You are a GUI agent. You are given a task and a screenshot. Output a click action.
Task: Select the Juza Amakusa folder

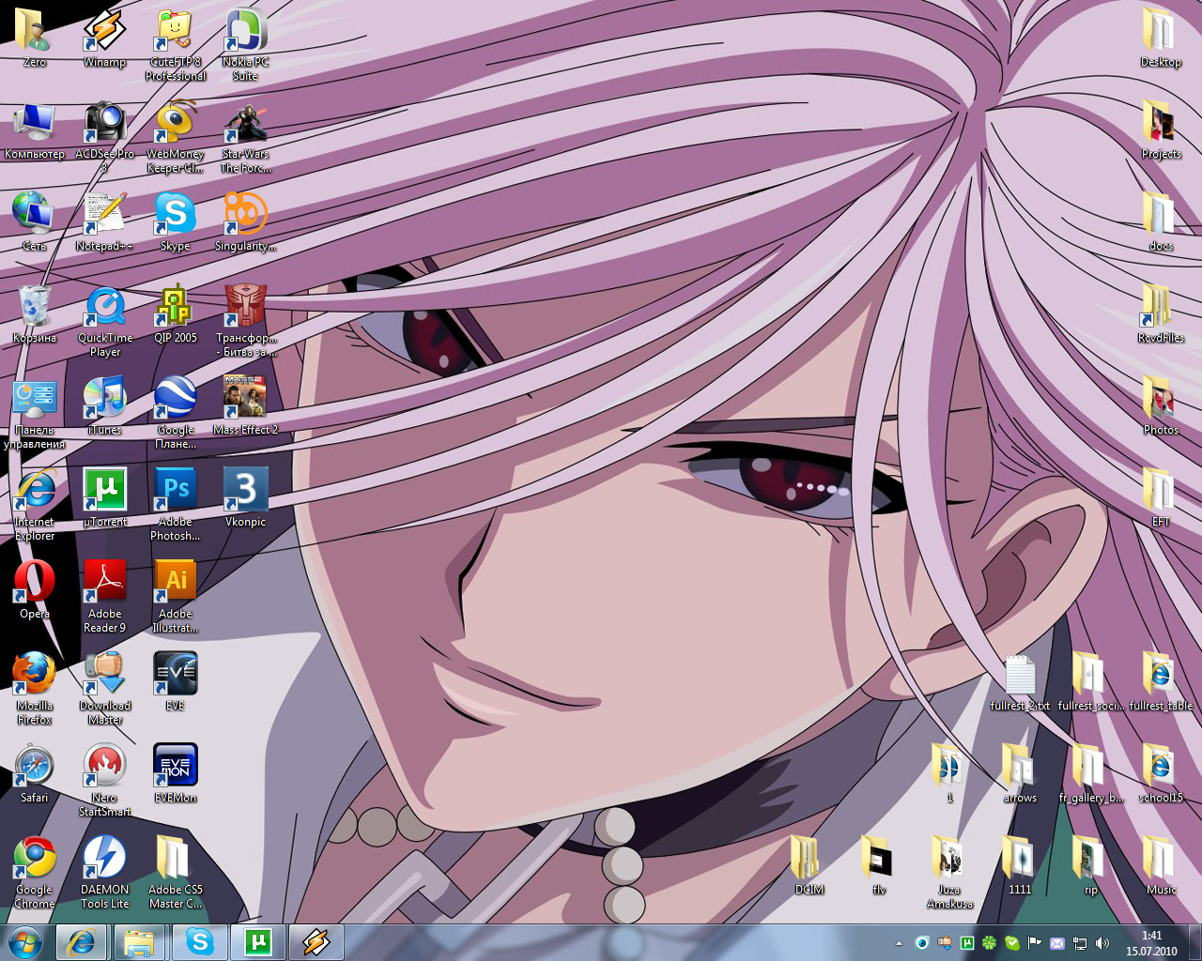(949, 873)
